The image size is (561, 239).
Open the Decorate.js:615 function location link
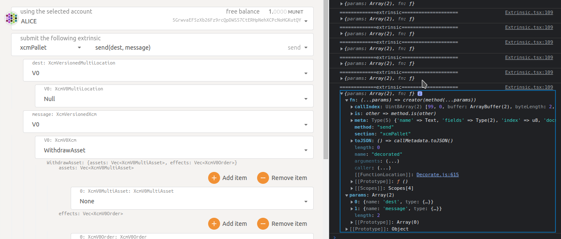click(438, 175)
